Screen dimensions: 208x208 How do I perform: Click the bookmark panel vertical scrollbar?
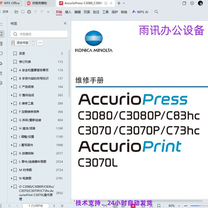coord(69,73)
